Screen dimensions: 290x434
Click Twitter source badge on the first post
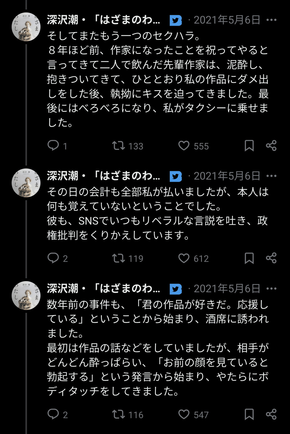tap(176, 20)
